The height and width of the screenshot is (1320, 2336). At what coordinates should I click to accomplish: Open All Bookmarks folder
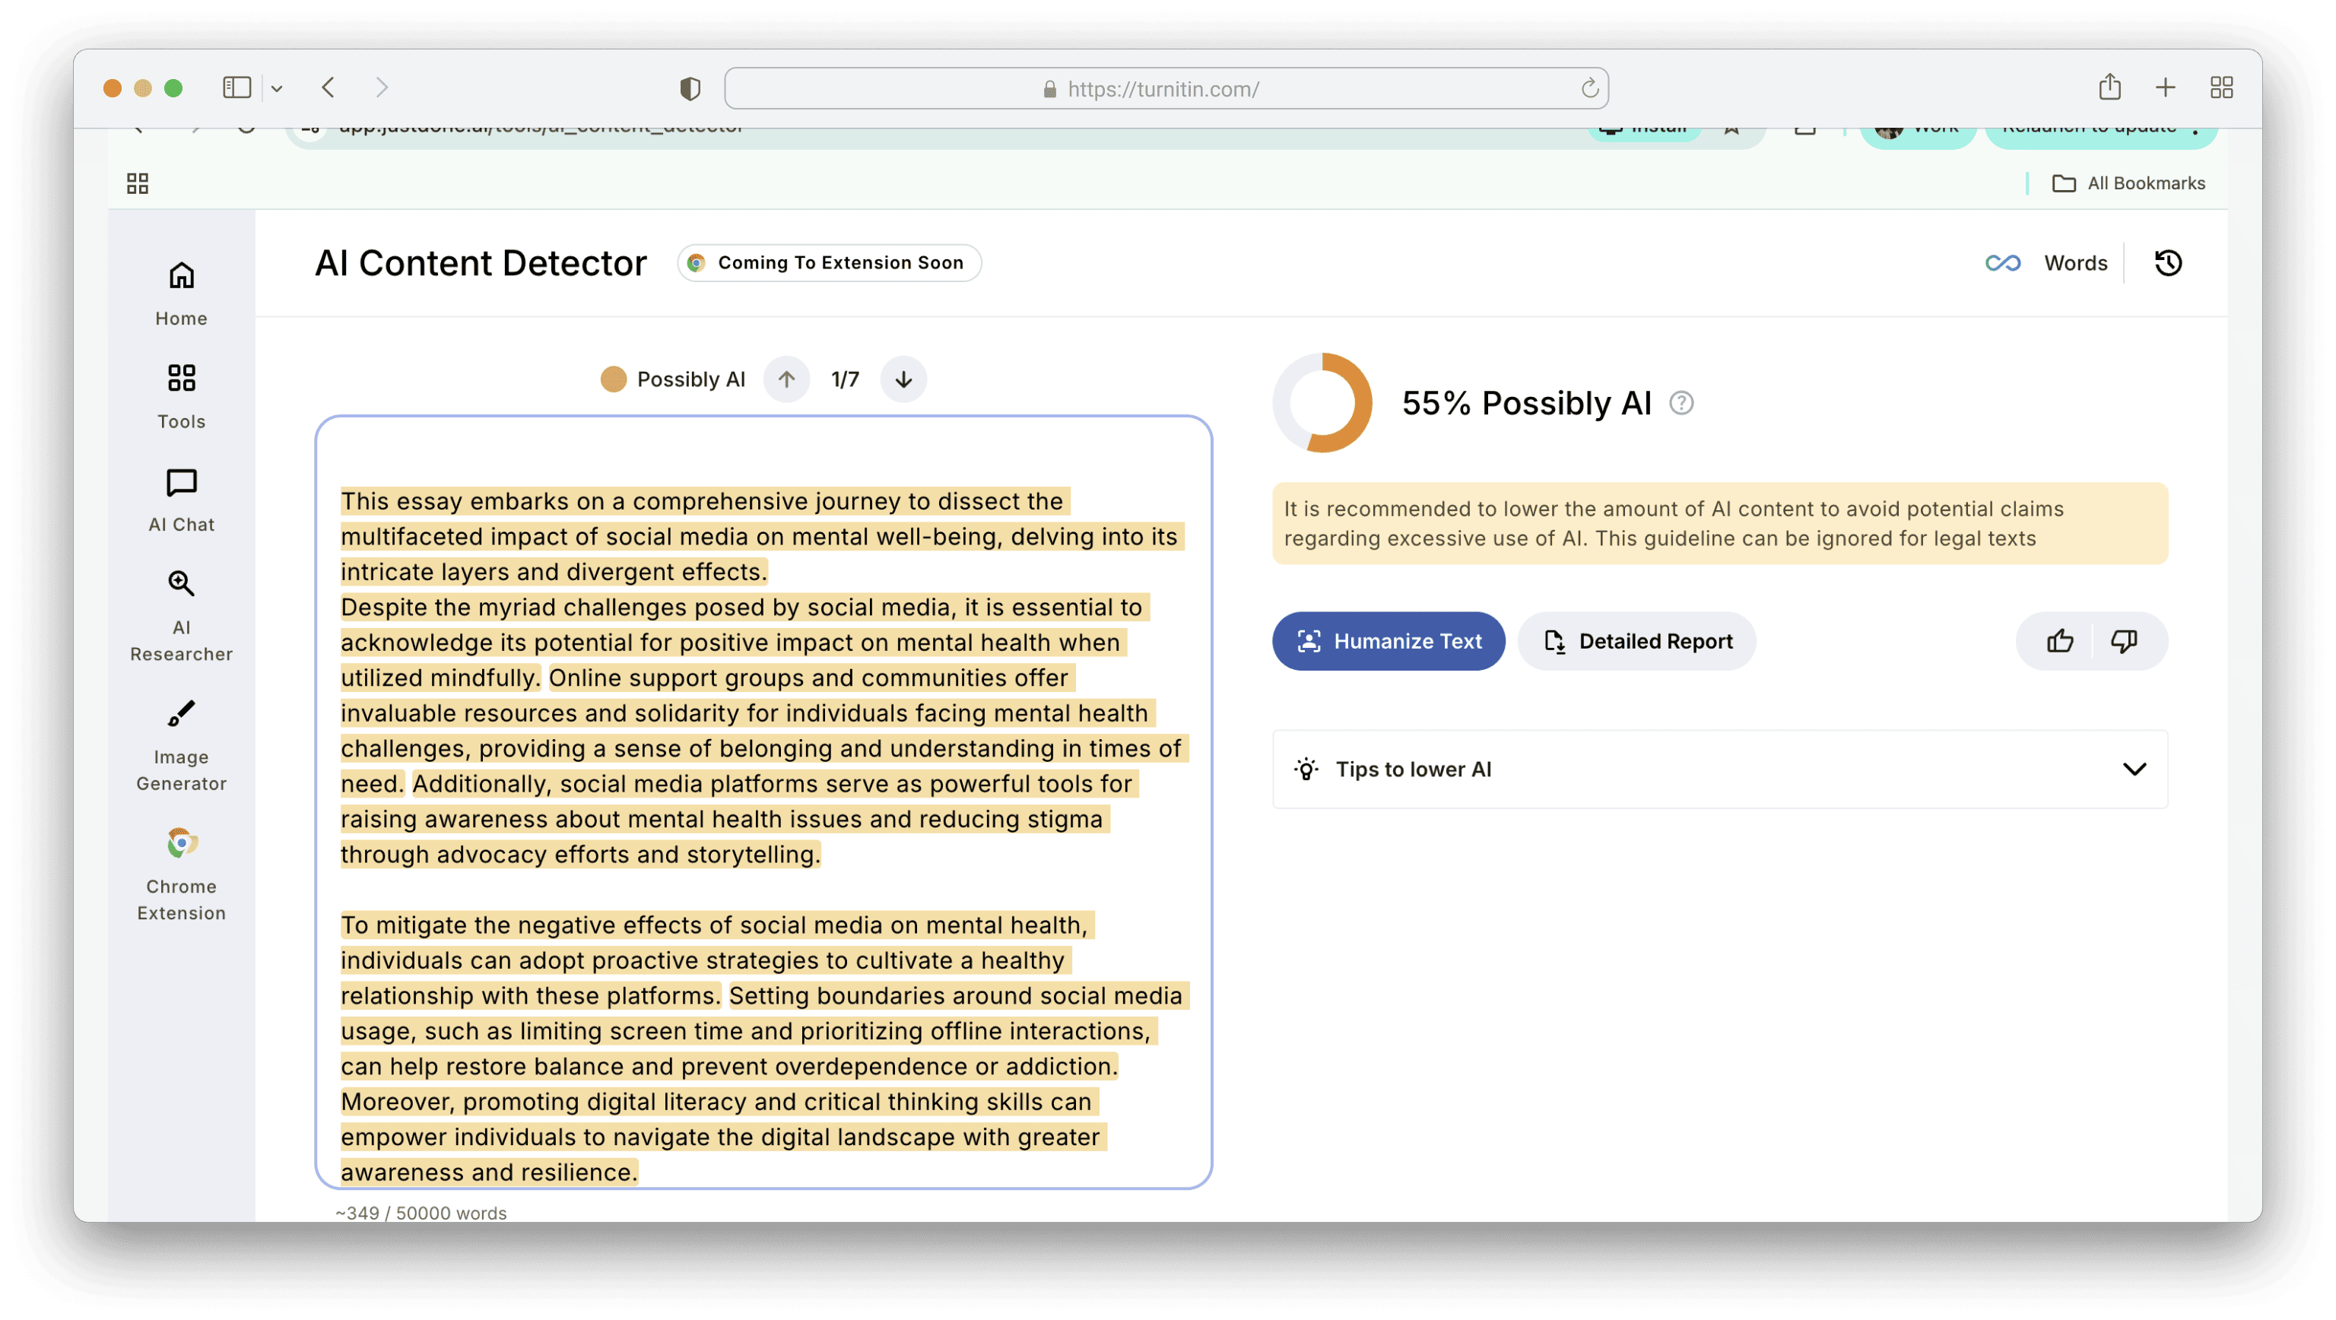[2128, 183]
